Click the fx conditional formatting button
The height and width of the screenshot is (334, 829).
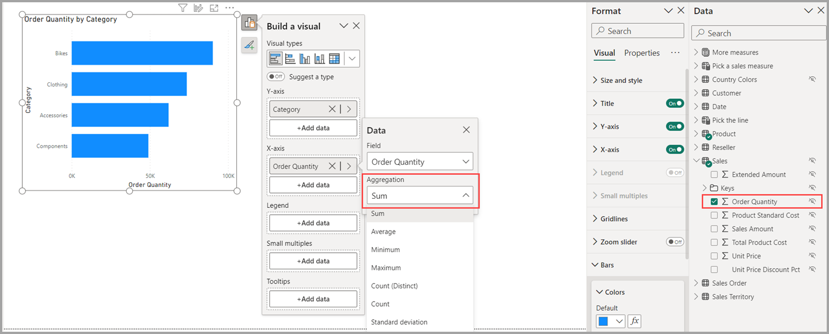(634, 321)
